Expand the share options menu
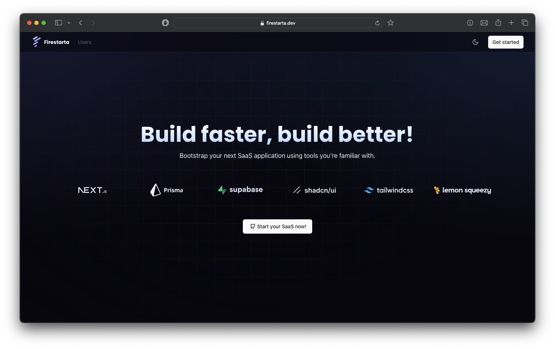This screenshot has width=555, height=349. tap(498, 23)
